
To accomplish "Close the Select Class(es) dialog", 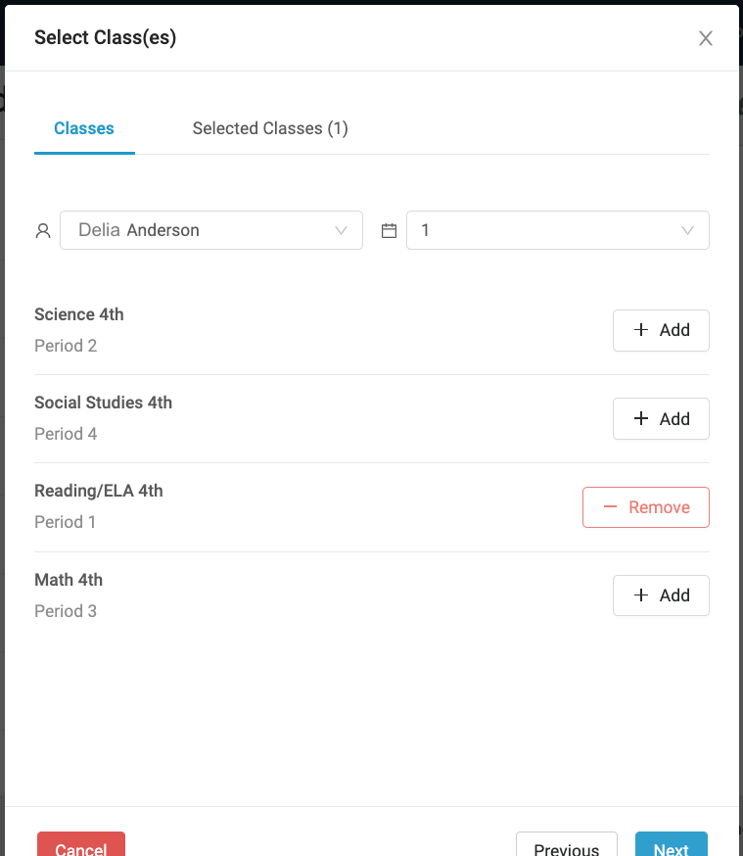I will [705, 39].
